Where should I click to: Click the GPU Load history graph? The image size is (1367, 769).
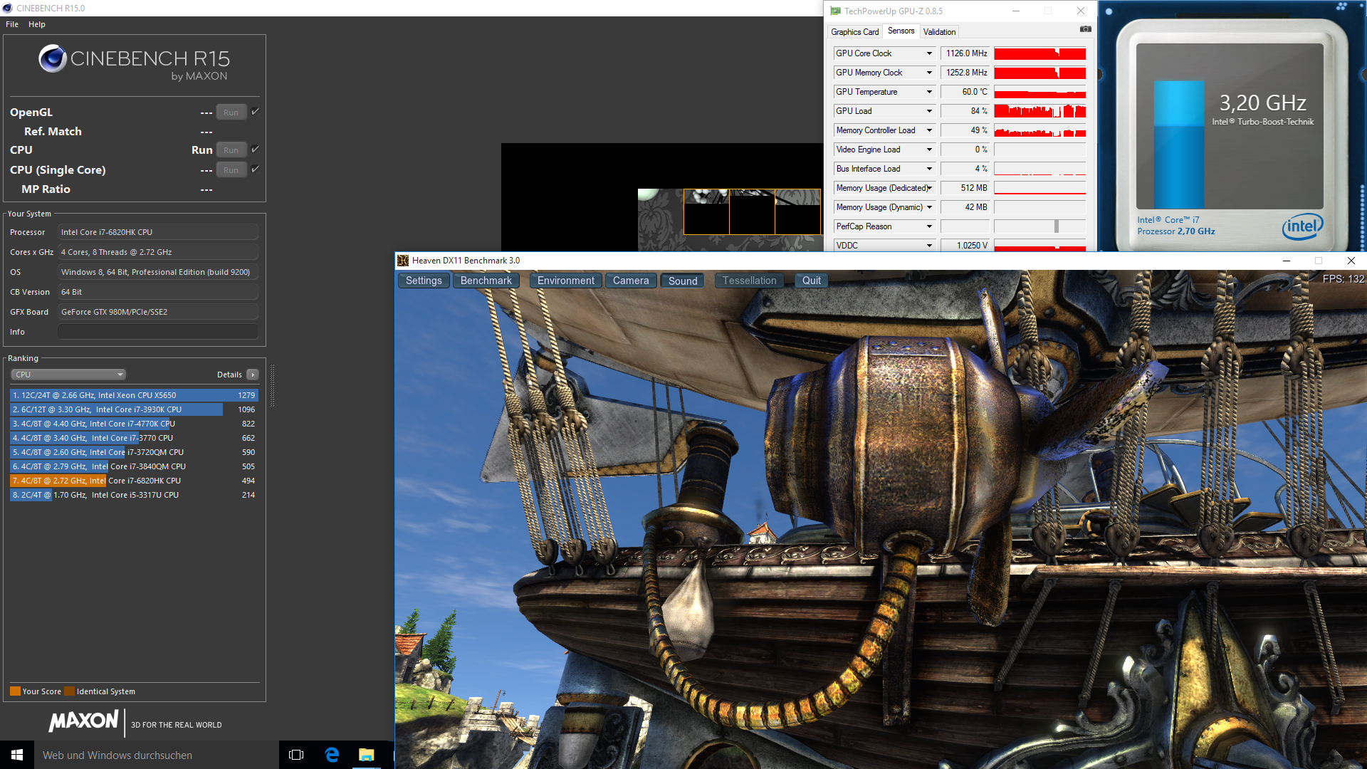click(x=1039, y=111)
